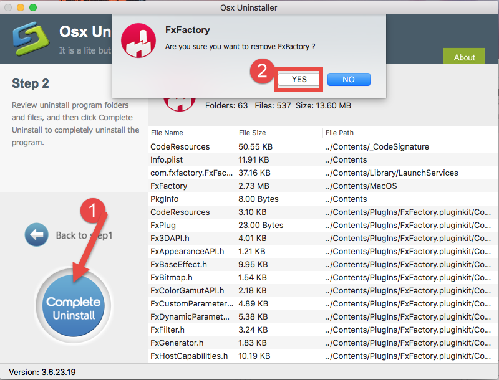Click the blue back arrow icon
The image size is (499, 380).
coord(37,235)
